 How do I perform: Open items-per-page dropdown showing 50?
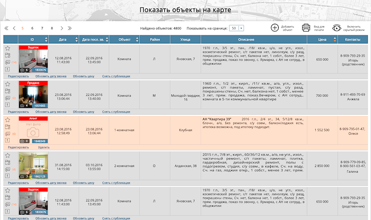236,29
